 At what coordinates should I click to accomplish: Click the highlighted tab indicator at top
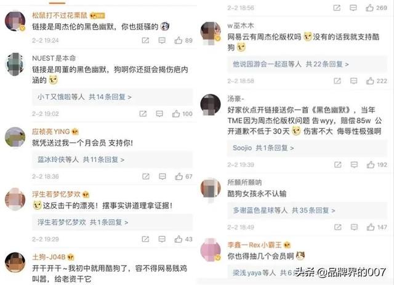57,2
